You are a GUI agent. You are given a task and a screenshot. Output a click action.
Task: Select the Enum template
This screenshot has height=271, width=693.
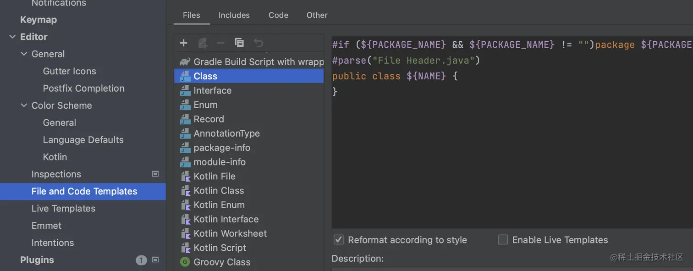click(249, 105)
